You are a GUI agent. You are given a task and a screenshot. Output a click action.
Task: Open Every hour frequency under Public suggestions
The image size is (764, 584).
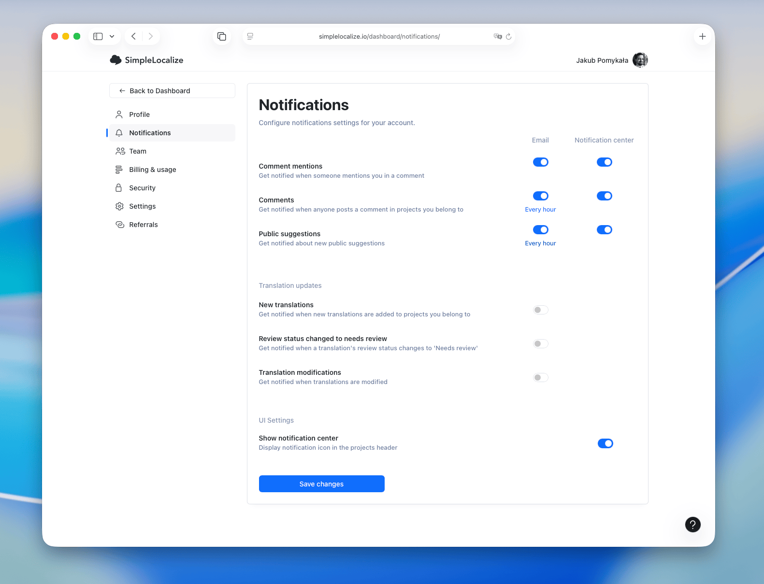click(x=540, y=243)
